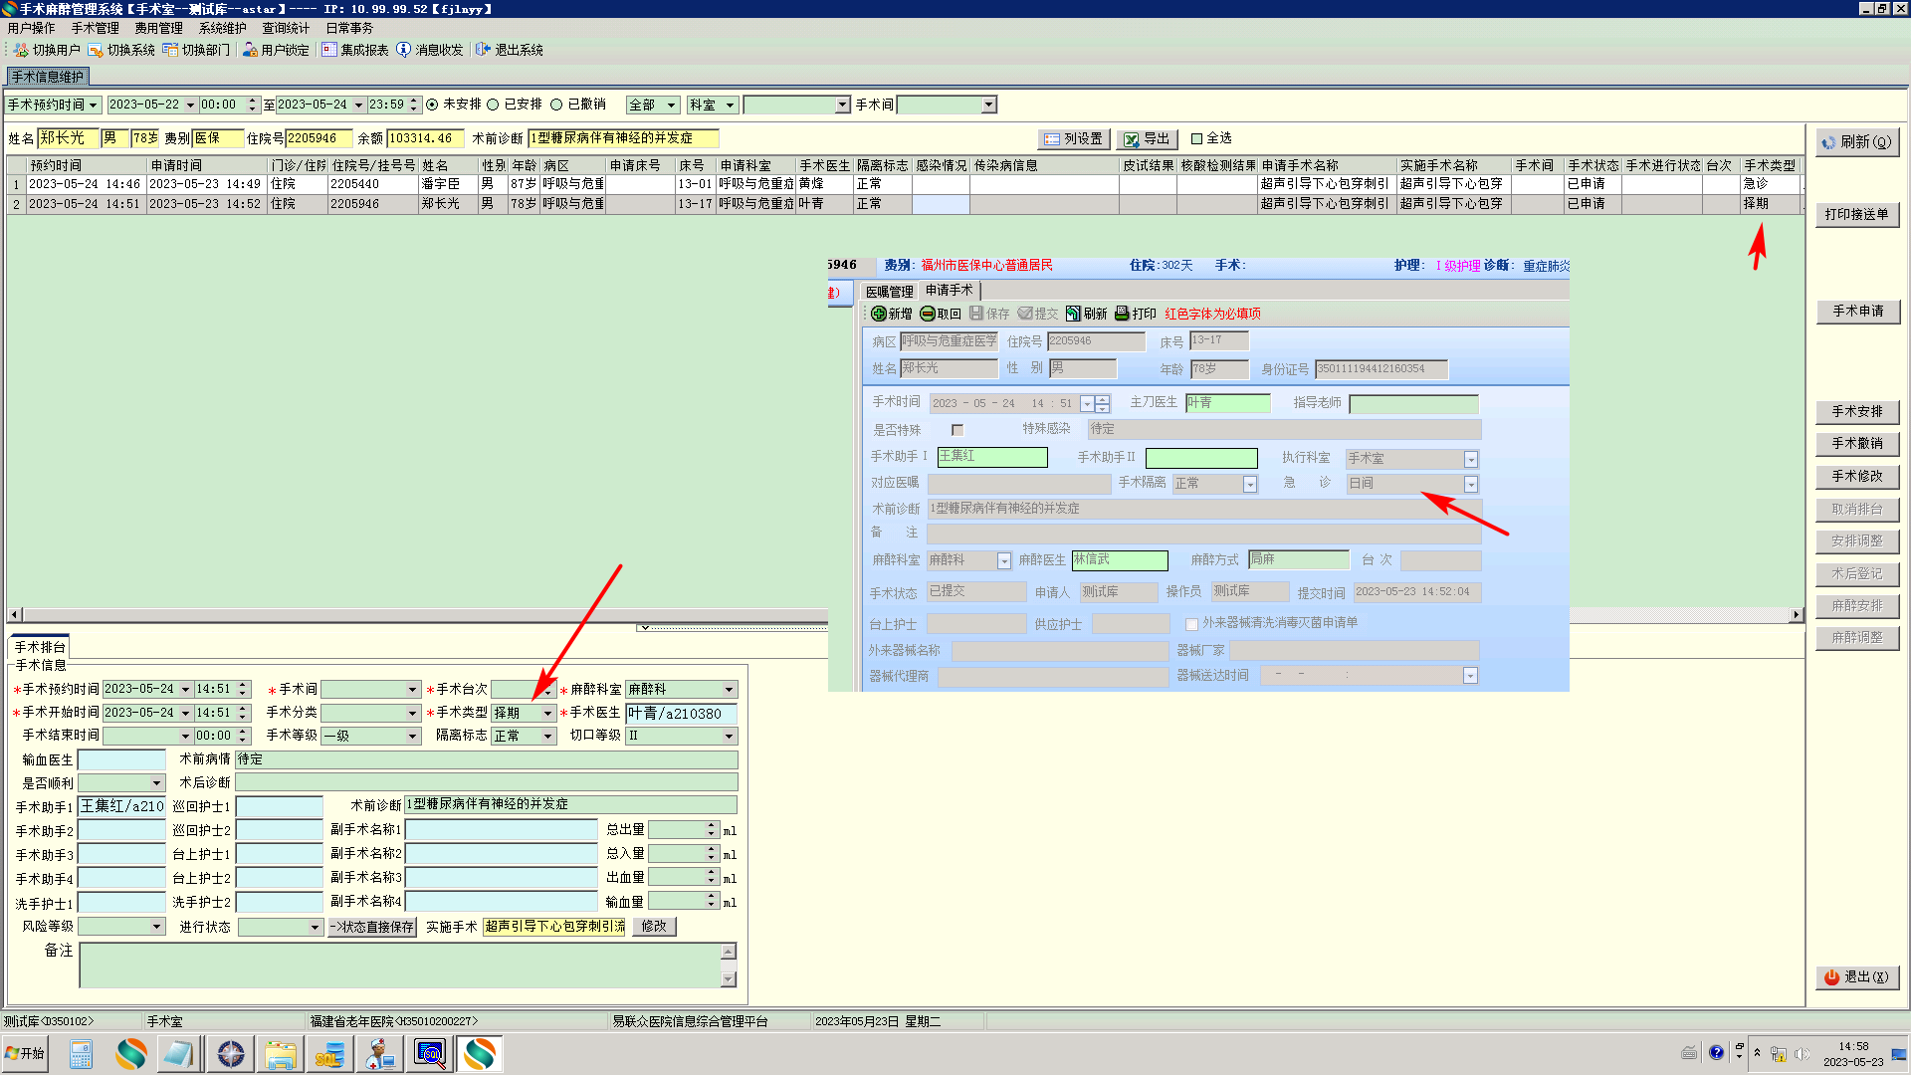The height and width of the screenshot is (1075, 1911).
Task: Click 退出系统 exit icon in toolbar
Action: [483, 50]
